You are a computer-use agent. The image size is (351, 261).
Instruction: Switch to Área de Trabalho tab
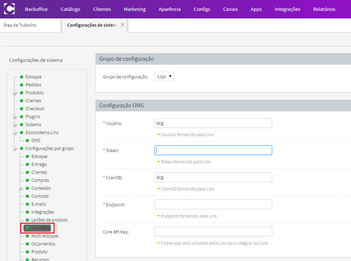tap(20, 25)
